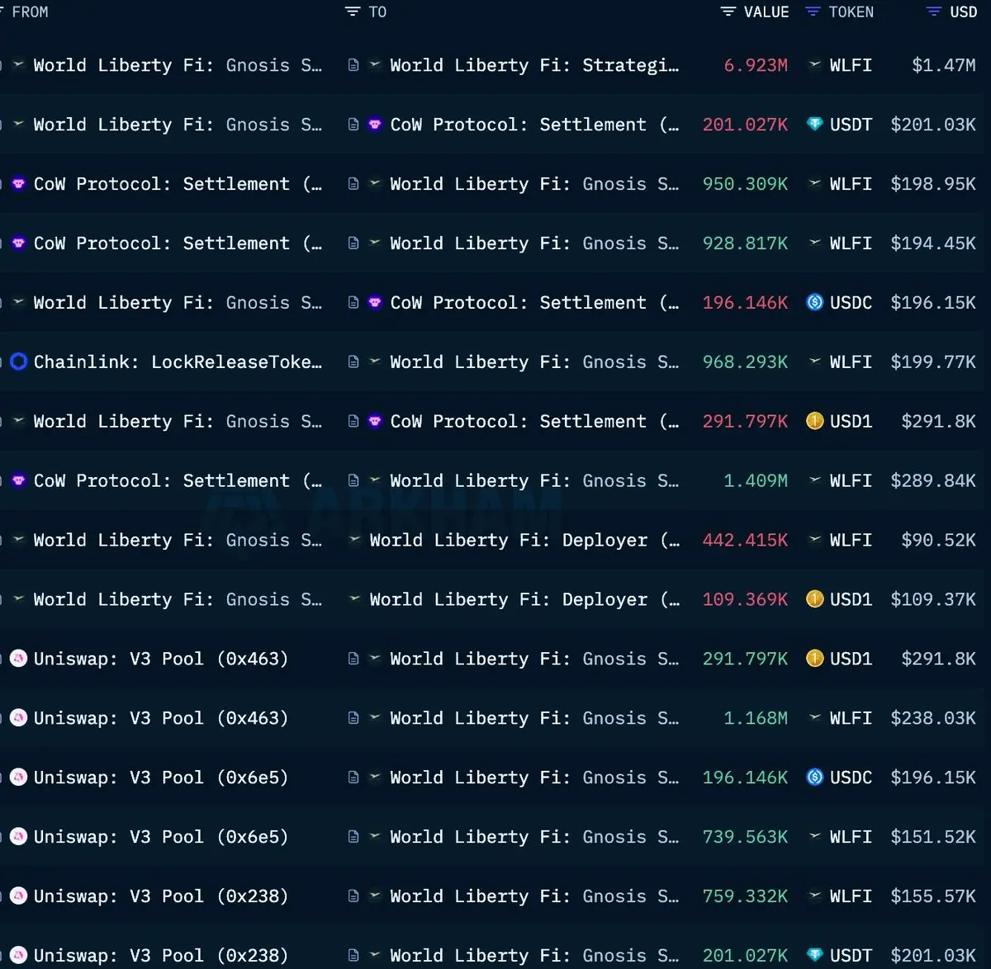
Task: Click contract document icon in the 968.293K row
Action: [x=353, y=362]
